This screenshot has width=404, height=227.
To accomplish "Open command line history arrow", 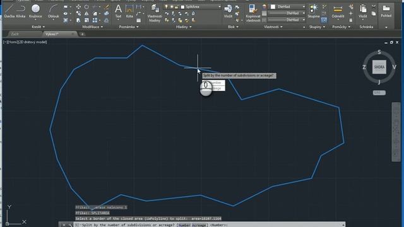I will click(343, 225).
